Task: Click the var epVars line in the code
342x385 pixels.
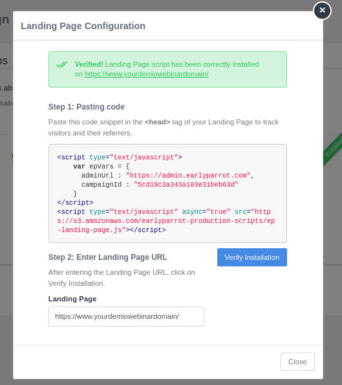Action: tap(102, 166)
